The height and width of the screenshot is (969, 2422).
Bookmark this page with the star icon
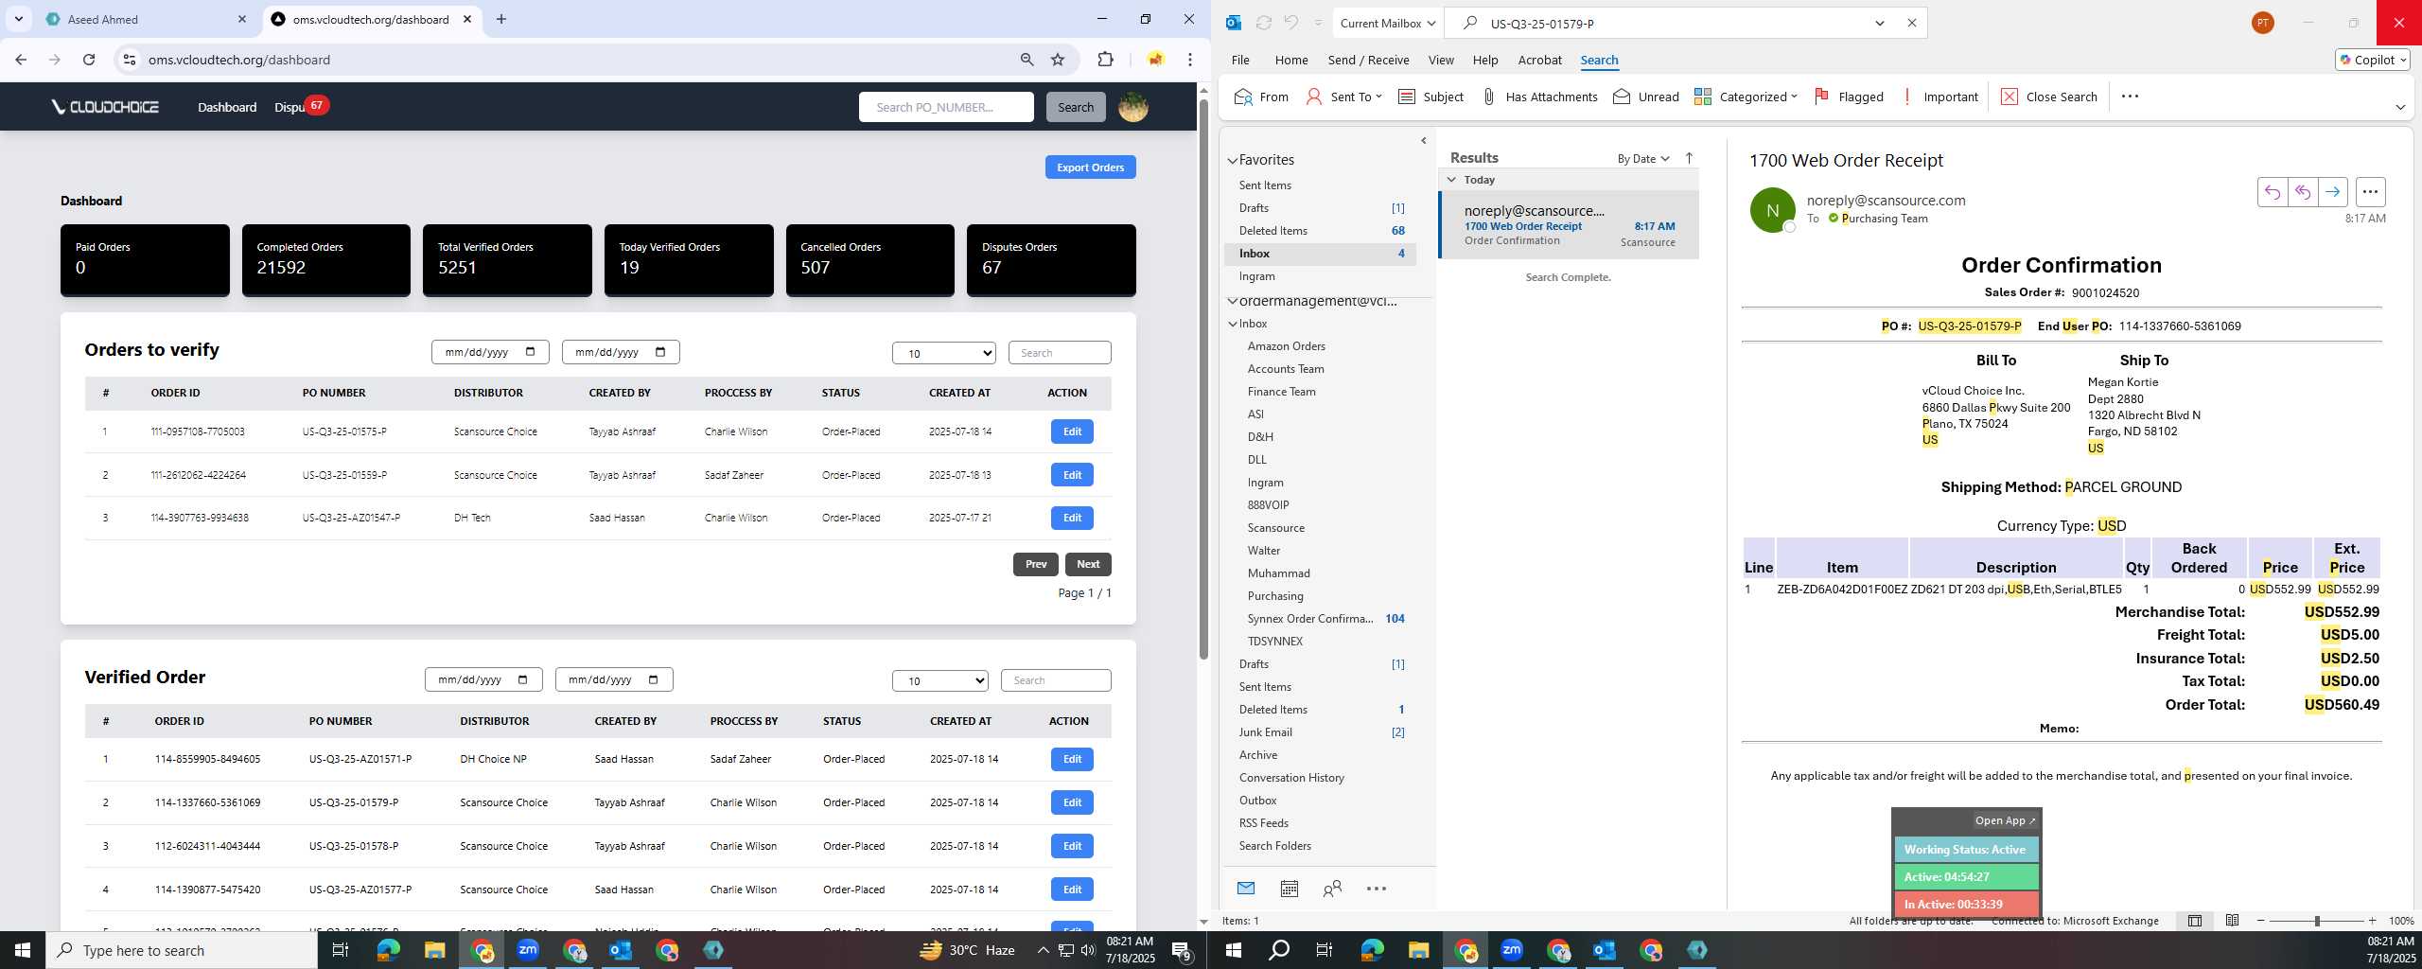1058,60
